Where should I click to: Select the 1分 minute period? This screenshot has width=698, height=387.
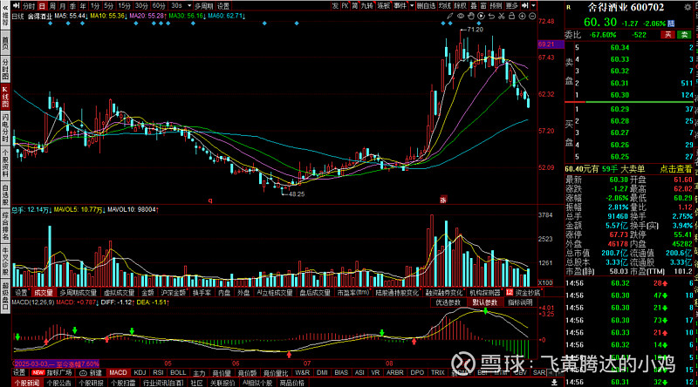coord(95,6)
